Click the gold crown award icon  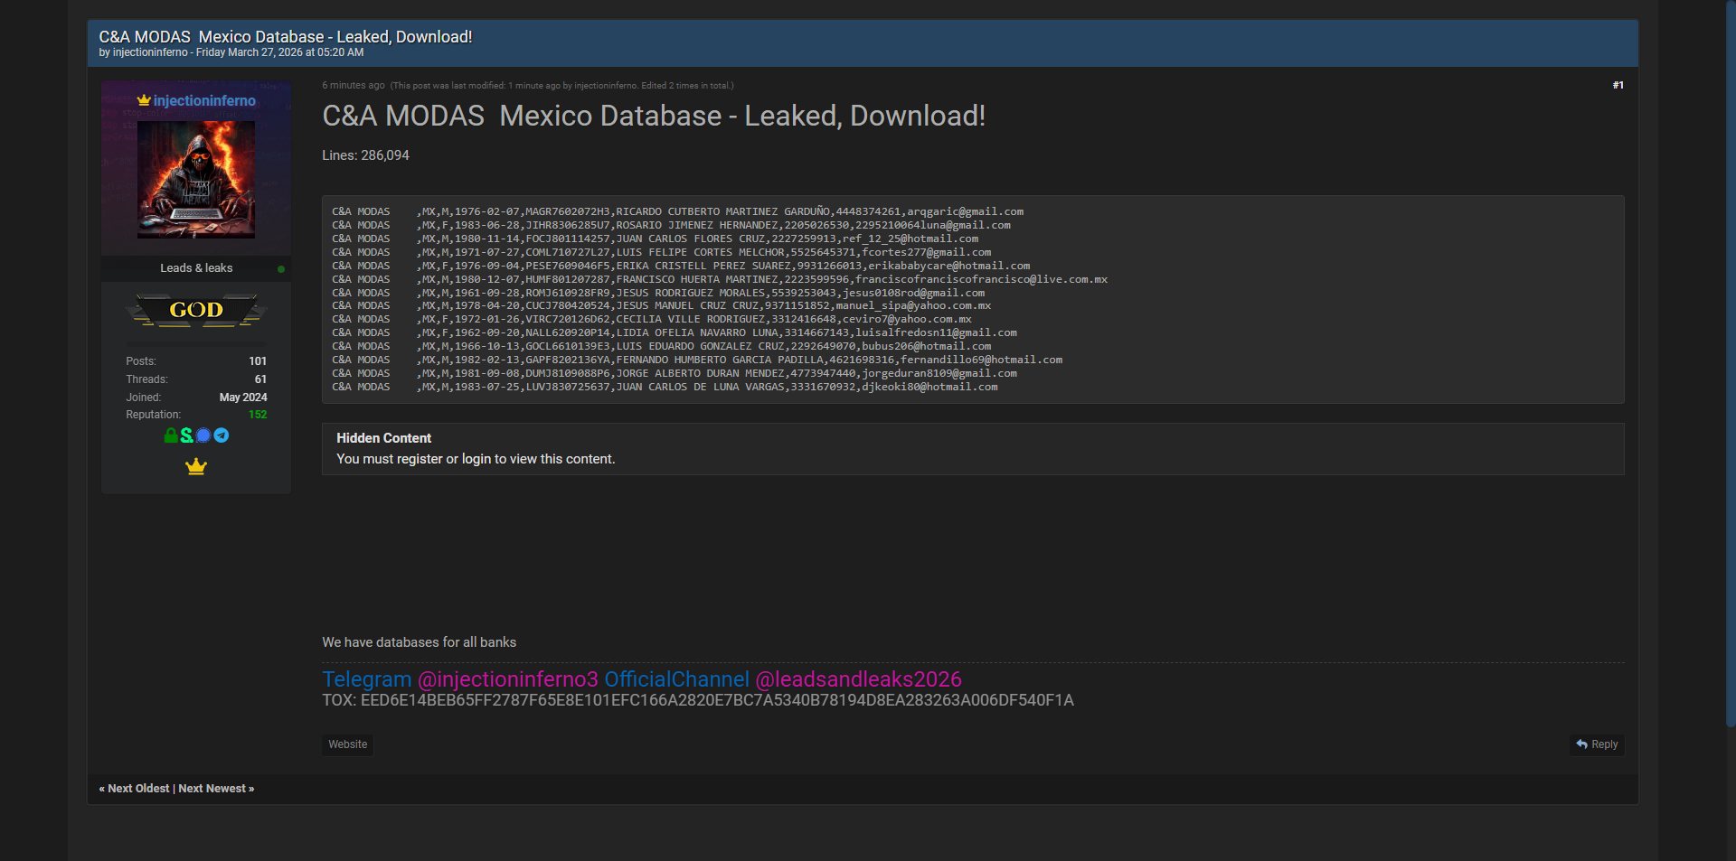pos(196,467)
